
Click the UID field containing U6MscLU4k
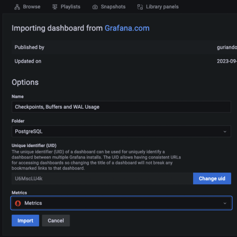tap(102, 179)
